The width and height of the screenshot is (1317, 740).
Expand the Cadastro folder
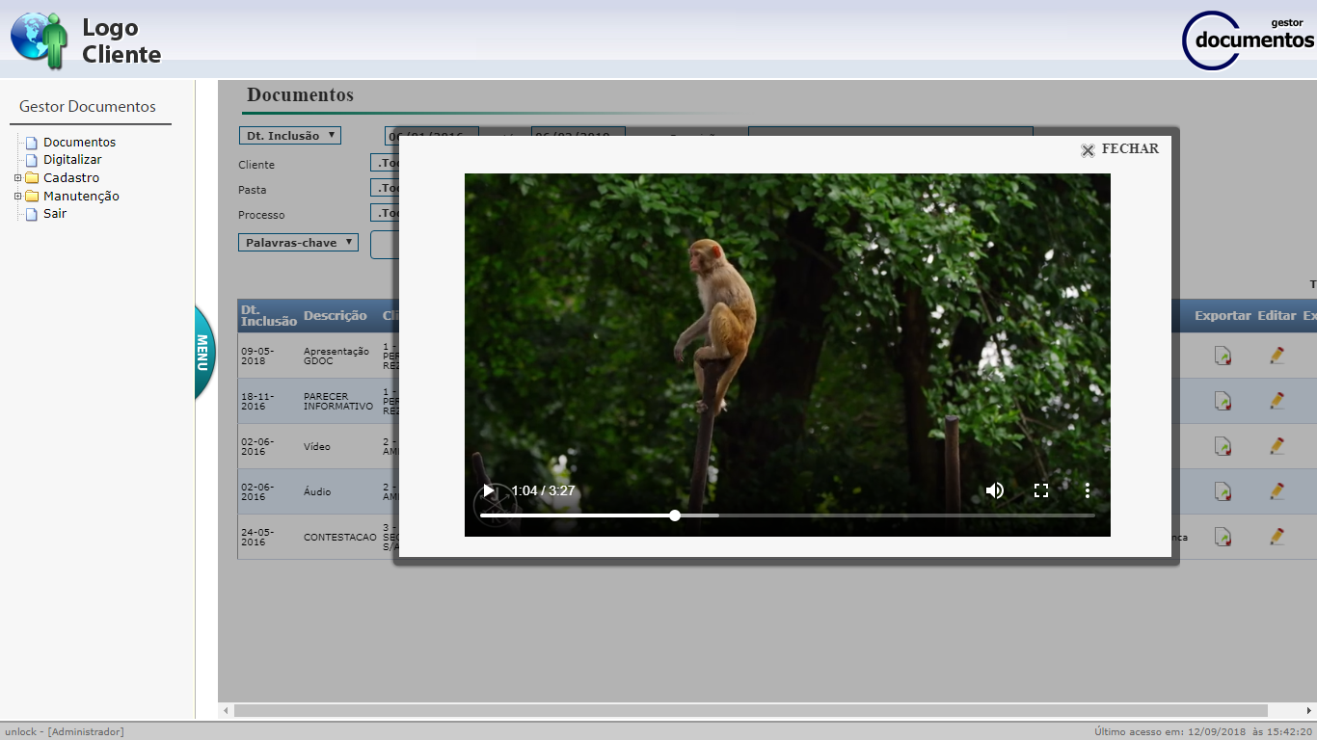click(x=17, y=178)
